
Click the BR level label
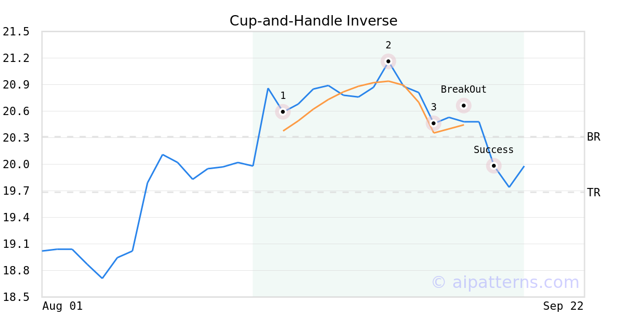pos(594,137)
